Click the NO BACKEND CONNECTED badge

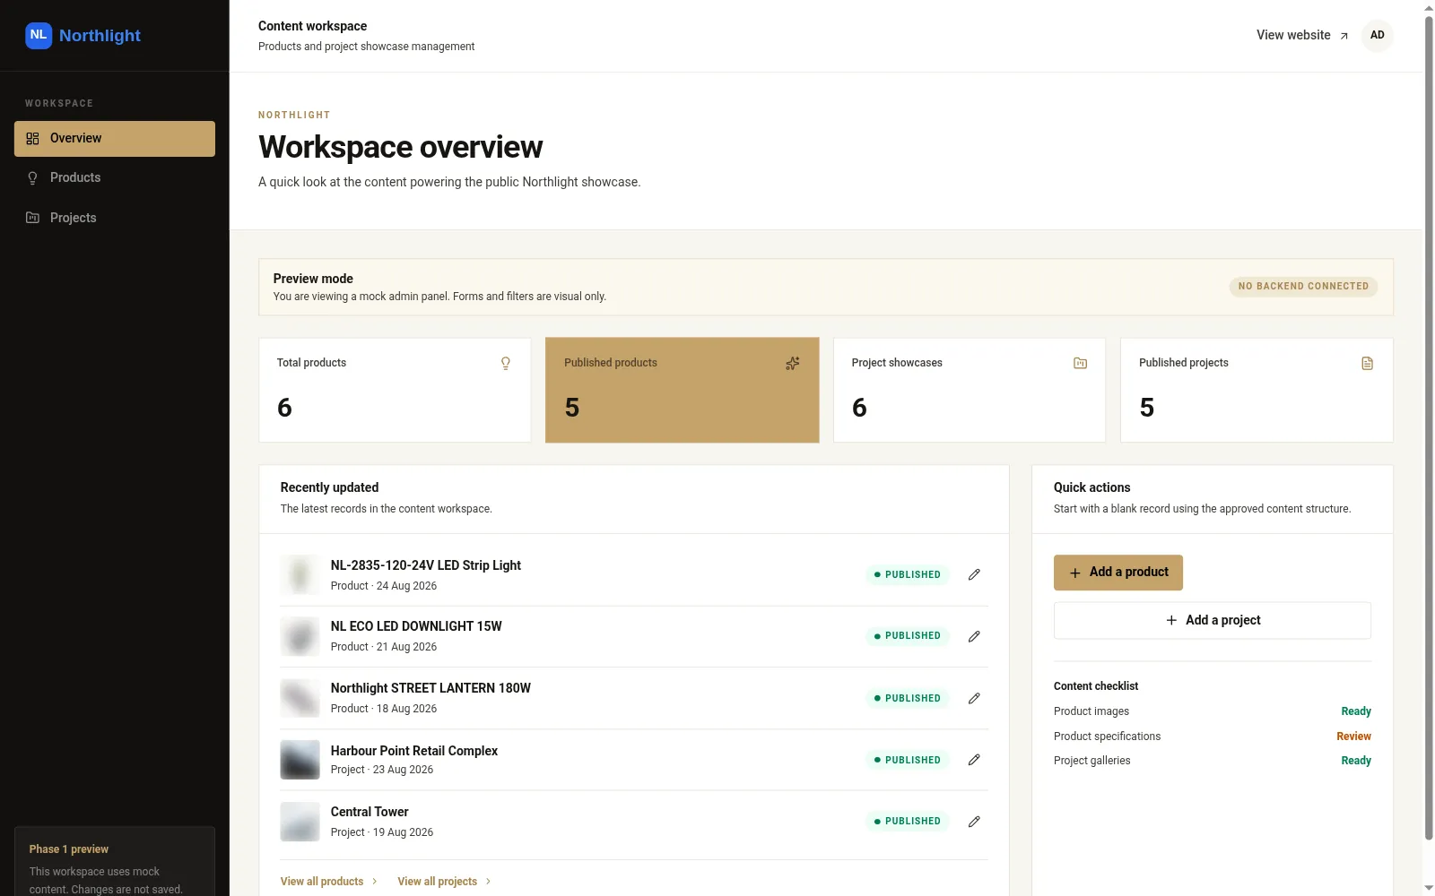[1303, 287]
